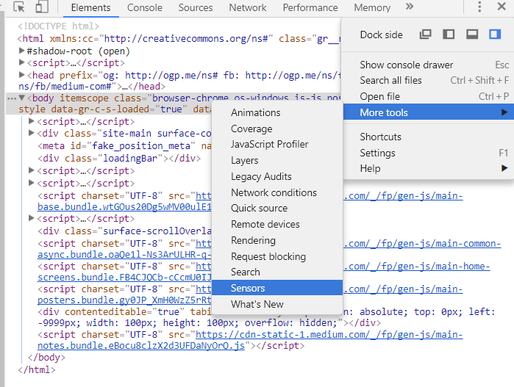Image resolution: width=514 pixels, height=387 pixels.
Task: Open the Rendering tool
Action: (x=277, y=240)
